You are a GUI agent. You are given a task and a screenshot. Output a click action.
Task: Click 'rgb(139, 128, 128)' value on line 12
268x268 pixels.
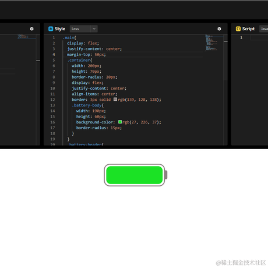(x=139, y=100)
